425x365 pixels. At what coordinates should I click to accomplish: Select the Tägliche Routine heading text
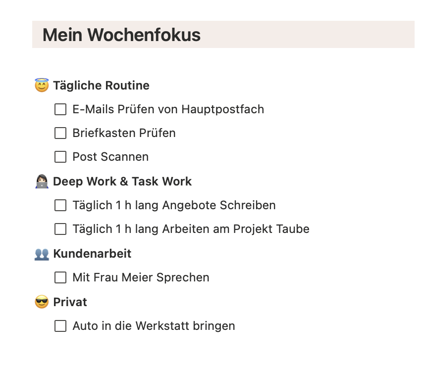(x=102, y=85)
